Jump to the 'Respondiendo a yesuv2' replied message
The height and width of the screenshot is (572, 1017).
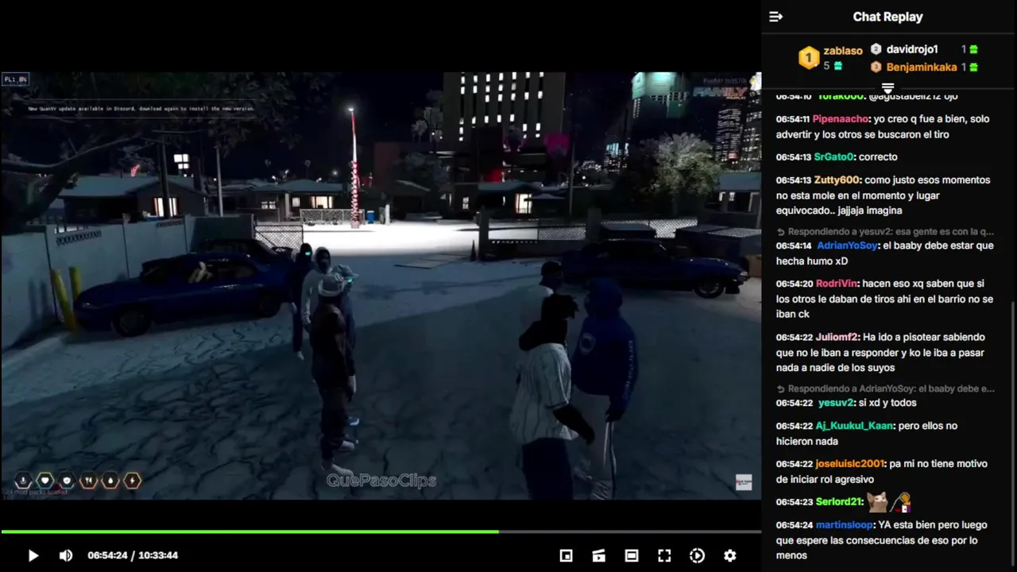coord(885,232)
